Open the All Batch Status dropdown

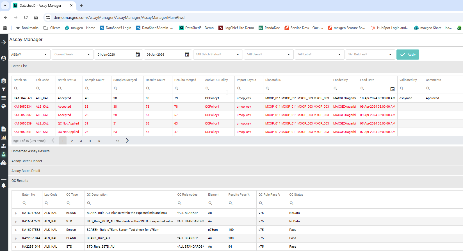click(218, 55)
